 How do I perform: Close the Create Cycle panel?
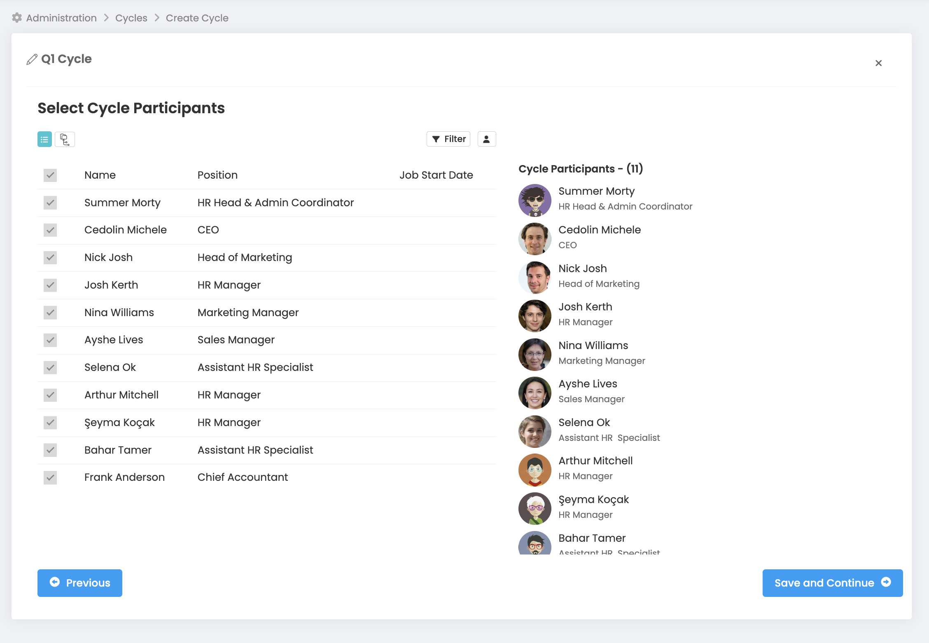[878, 63]
